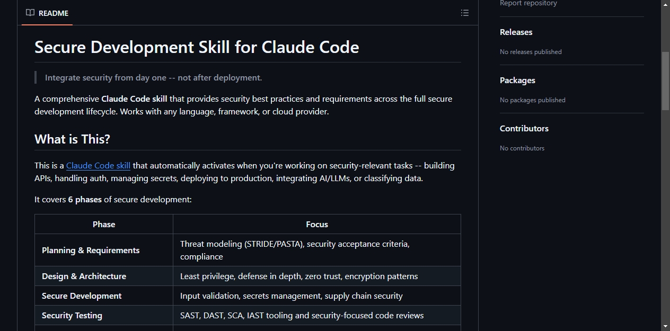Click the 'Least privilege, defense in depth' cell

(317, 276)
